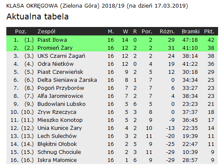This screenshot has width=224, height=167.
Task: Click the Bramki column header
Action: [x=191, y=32]
